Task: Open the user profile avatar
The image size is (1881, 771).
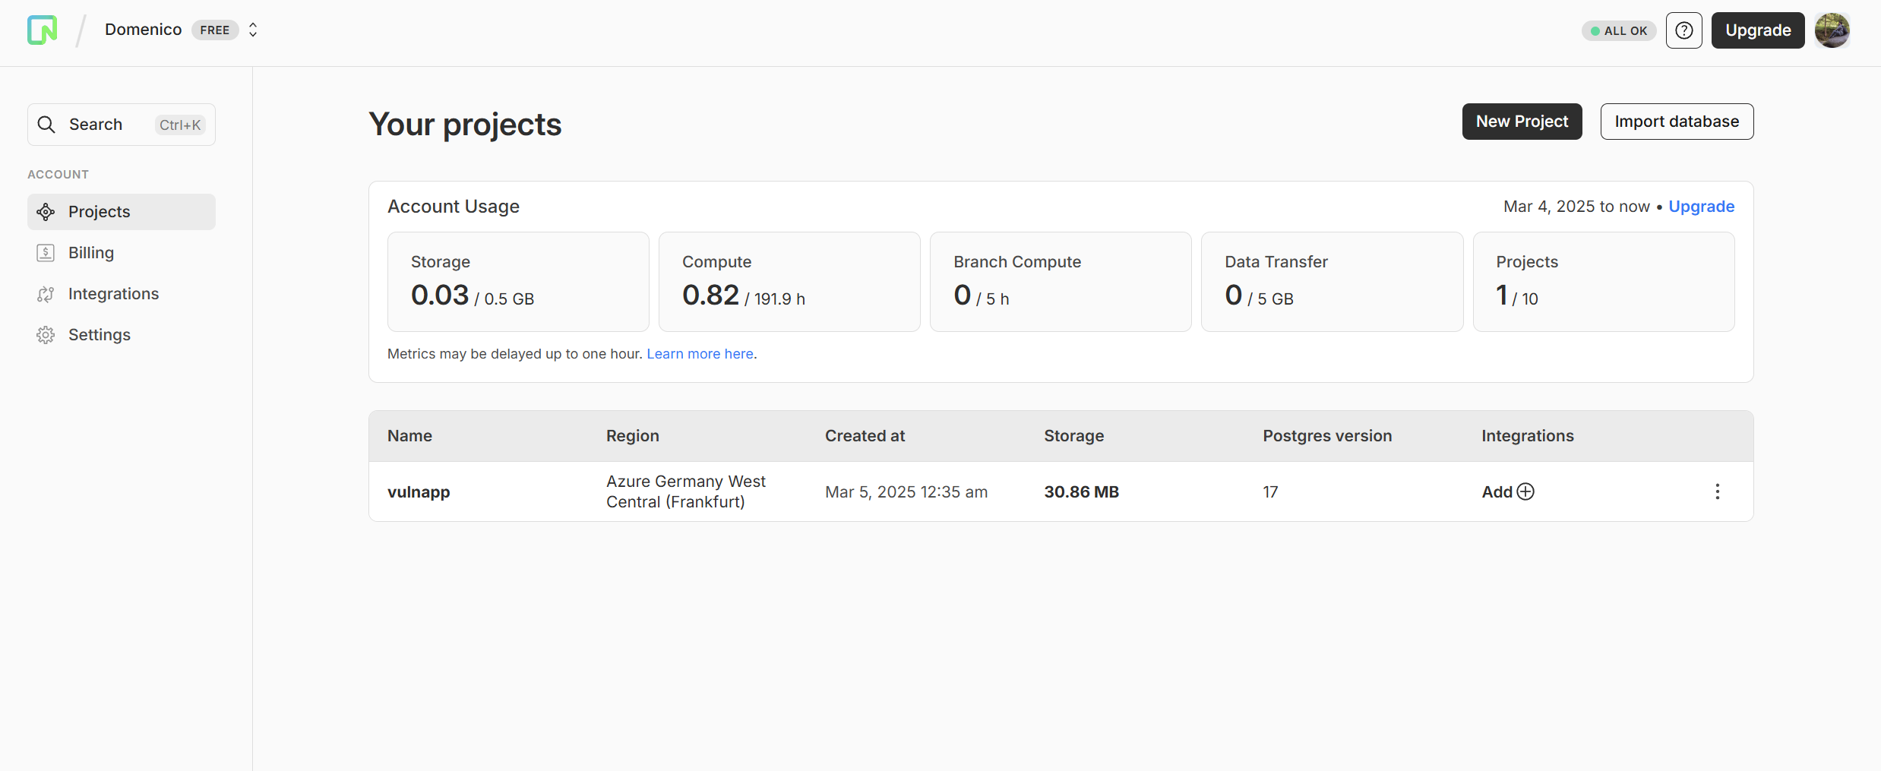Action: [1832, 30]
